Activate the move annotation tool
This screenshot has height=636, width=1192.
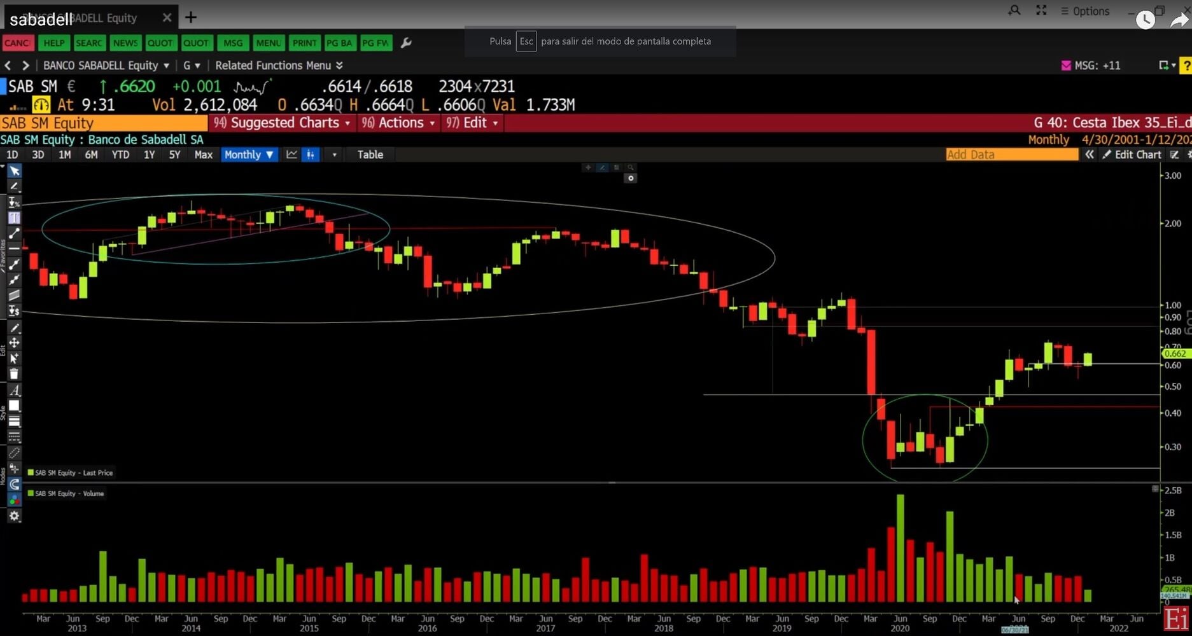tap(14, 343)
